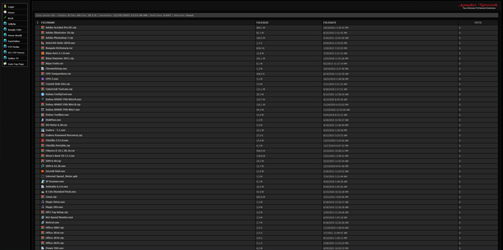503x250 pixels.
Task: Click the Login icon in sidebar
Action: coord(5,6)
